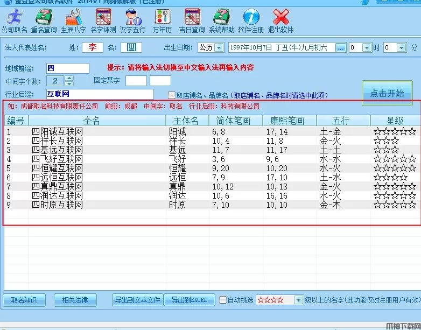Open the 吉日查询 tool
Image resolution: width=421 pixels, height=330 pixels.
coord(192,21)
